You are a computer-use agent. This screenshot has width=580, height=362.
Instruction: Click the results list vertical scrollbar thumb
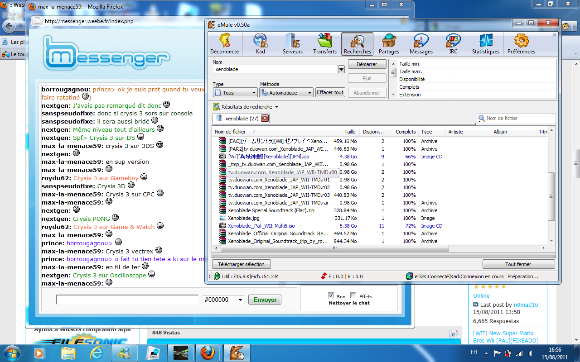(551, 196)
